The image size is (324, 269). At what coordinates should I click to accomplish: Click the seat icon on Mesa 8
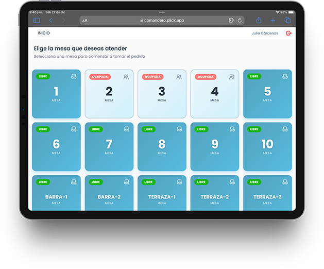(x=179, y=129)
